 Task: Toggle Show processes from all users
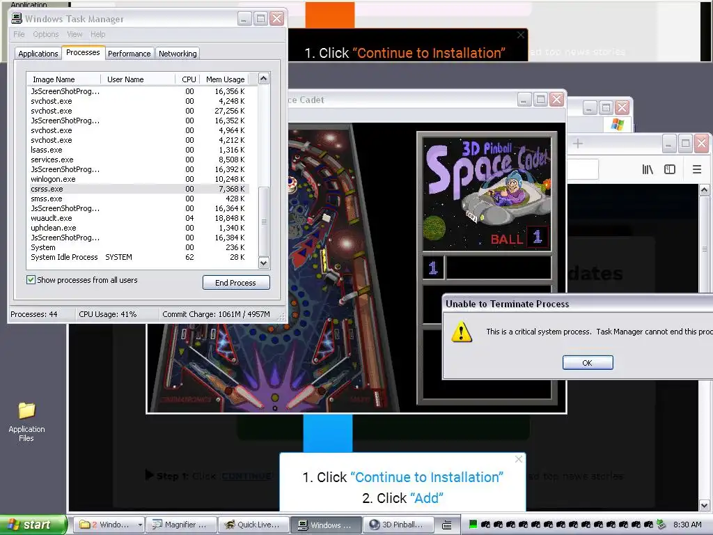(31, 280)
